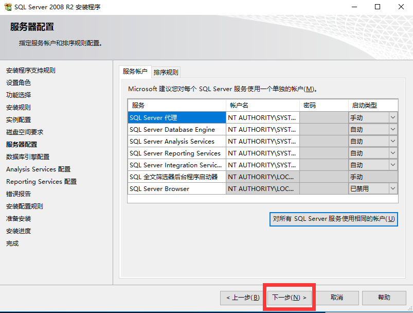413x313 pixels.
Task: Click 数据库引擎配置 in sidebar
Action: 27,156
